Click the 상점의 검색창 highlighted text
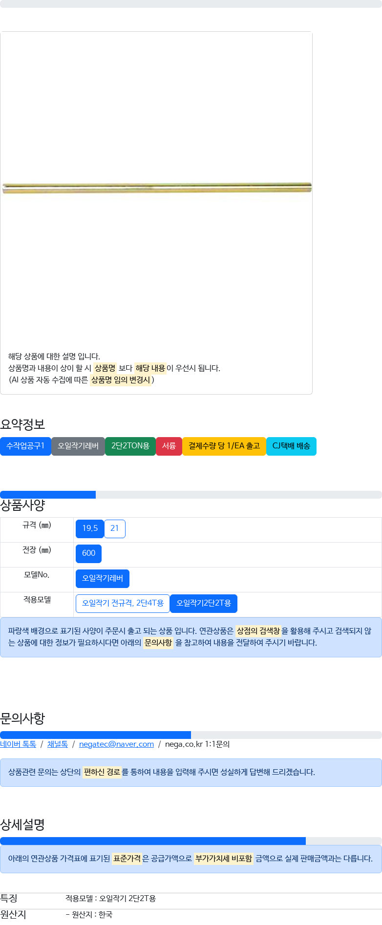The image size is (382, 925). click(x=258, y=631)
